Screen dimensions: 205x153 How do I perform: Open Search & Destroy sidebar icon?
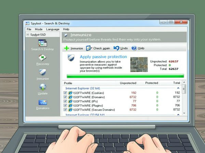point(42,43)
